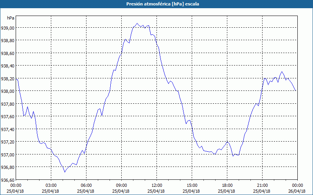Viewport: 313px width, 195px height.
Task: Click the 938,00 y-axis label
Action: click(7, 91)
